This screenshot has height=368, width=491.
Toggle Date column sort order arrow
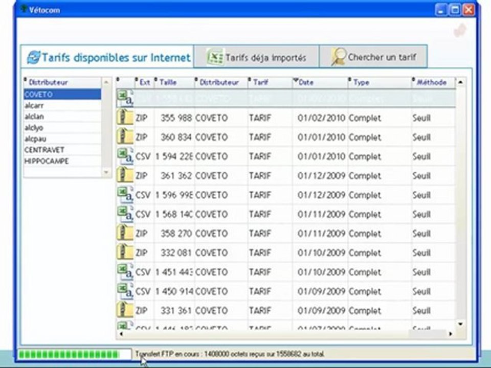[296, 80]
